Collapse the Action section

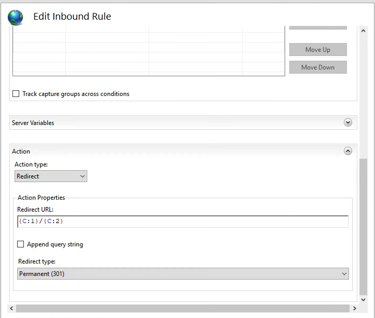click(348, 151)
